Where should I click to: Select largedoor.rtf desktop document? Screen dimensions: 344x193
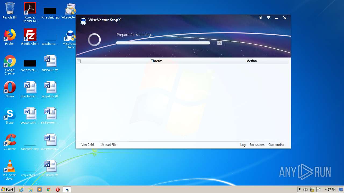coord(50,90)
